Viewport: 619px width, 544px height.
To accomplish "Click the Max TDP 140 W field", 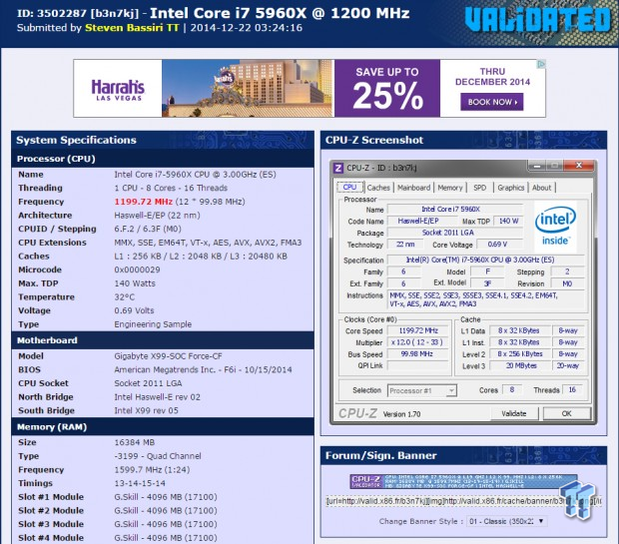I will coord(508,221).
